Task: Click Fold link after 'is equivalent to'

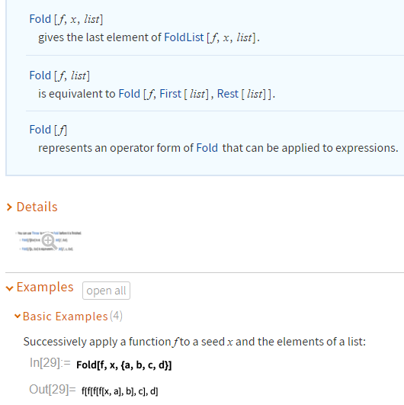Action: click(x=129, y=94)
